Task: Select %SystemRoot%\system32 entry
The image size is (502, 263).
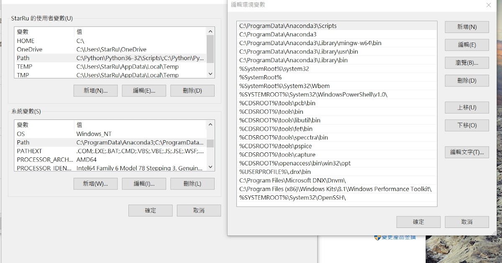Action: coord(337,69)
